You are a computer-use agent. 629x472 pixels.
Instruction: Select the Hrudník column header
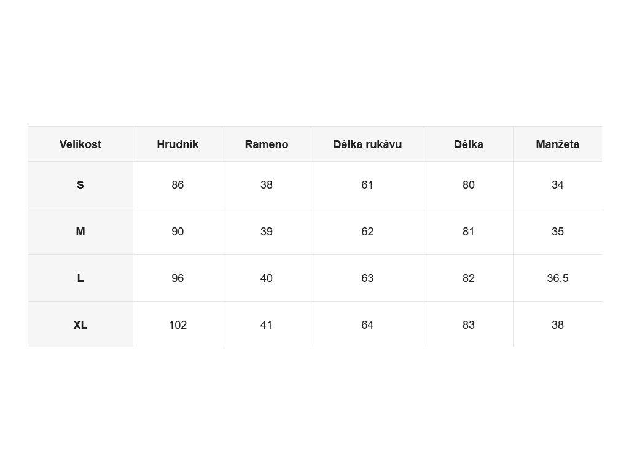178,144
